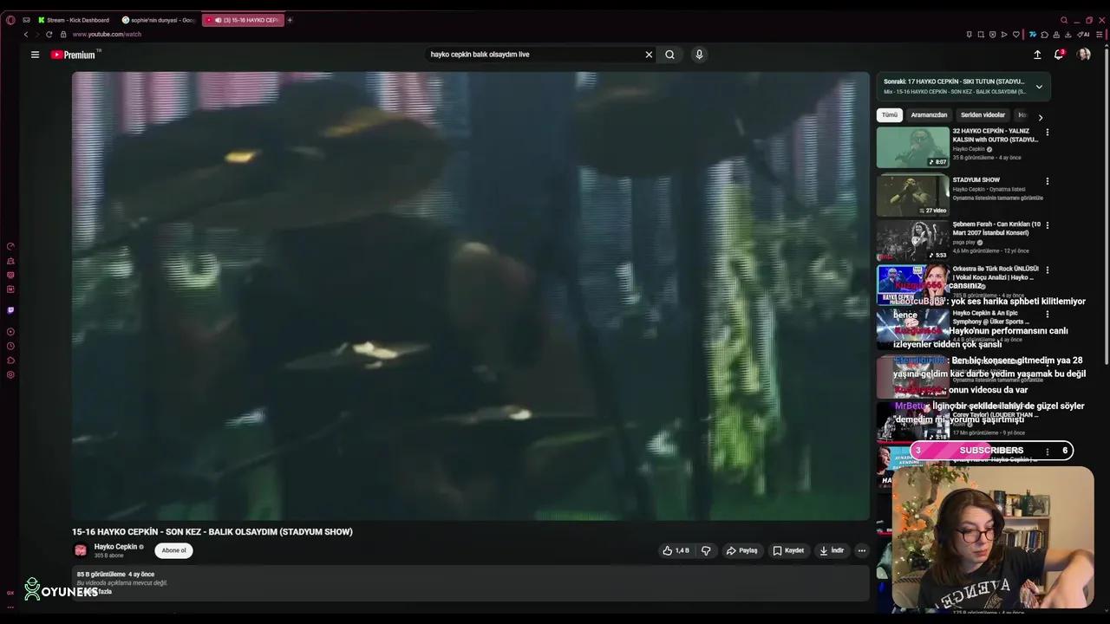Click the Paylaş share button
This screenshot has width=1110, height=624.
pyautogui.click(x=741, y=550)
